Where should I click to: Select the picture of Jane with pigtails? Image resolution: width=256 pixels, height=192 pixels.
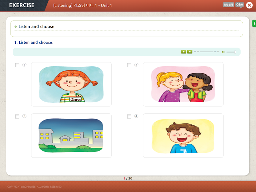[x=71, y=84]
